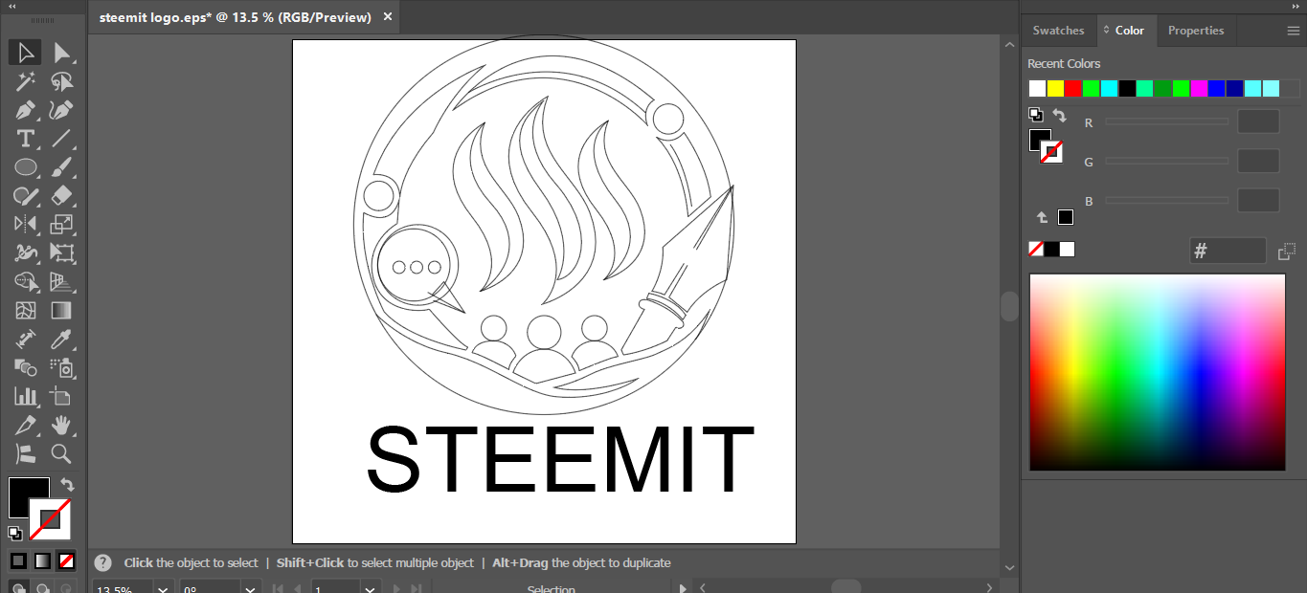Viewport: 1307px width, 593px height.
Task: Pick the Paintbrush tool
Action: pos(62,167)
